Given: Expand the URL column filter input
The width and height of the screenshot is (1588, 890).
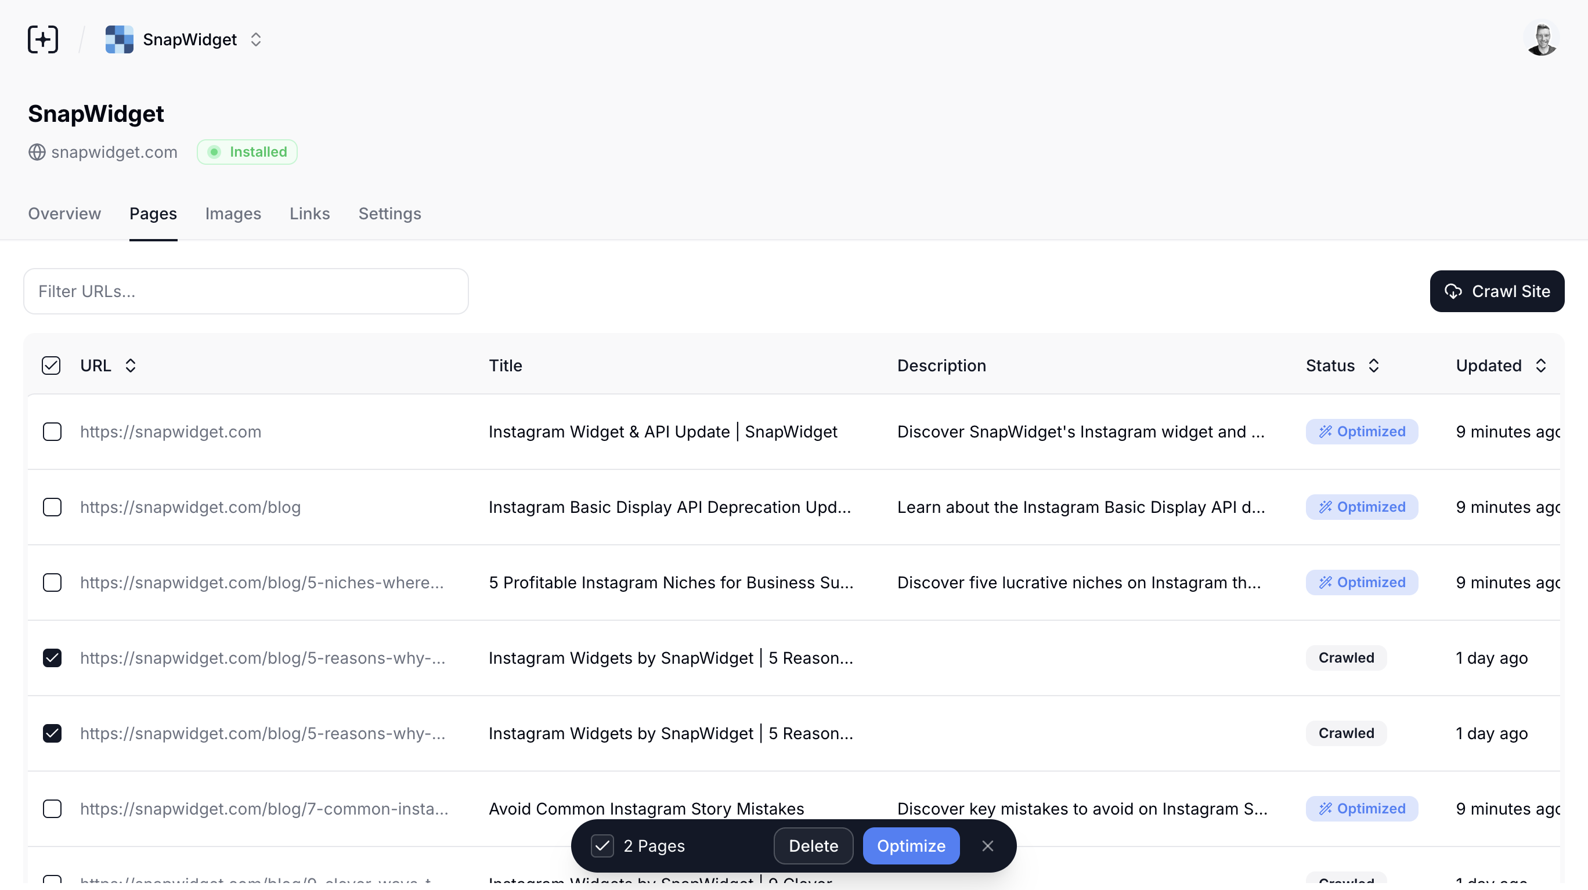Looking at the screenshot, I should (246, 291).
